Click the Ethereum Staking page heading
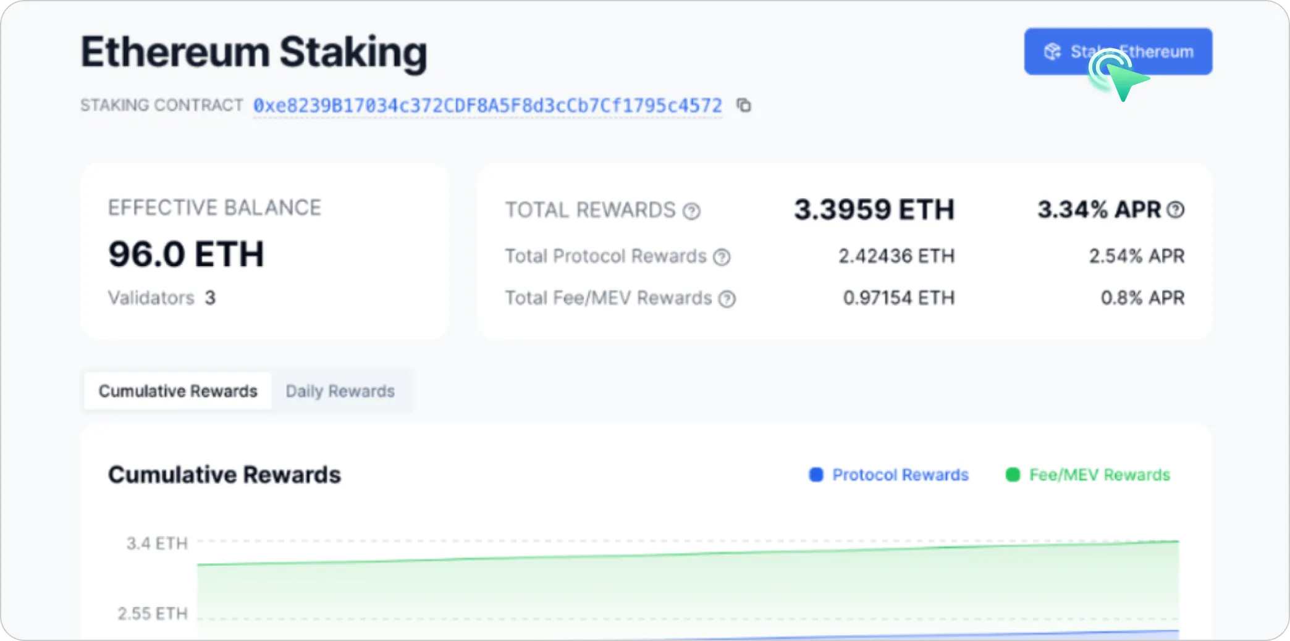 [x=254, y=52]
